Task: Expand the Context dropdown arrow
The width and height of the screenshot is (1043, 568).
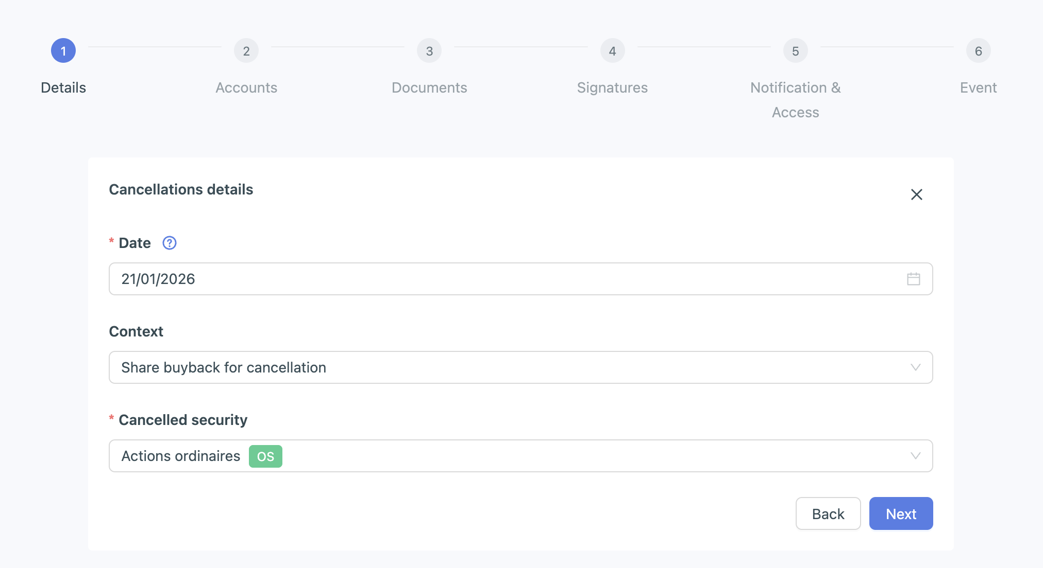Action: click(x=915, y=367)
